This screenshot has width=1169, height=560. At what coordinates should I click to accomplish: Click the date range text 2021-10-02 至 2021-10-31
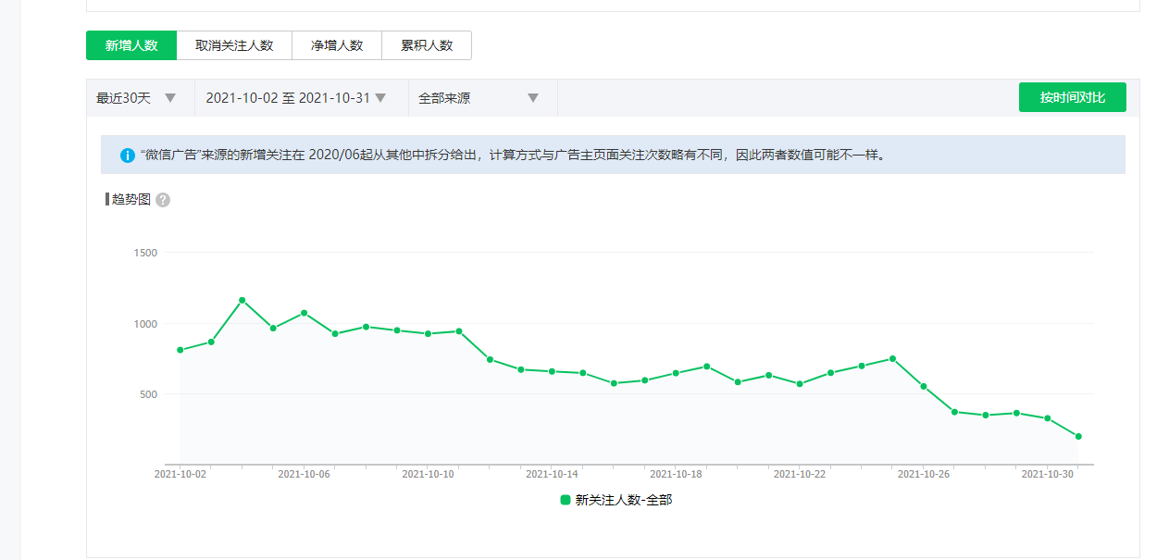tap(287, 98)
